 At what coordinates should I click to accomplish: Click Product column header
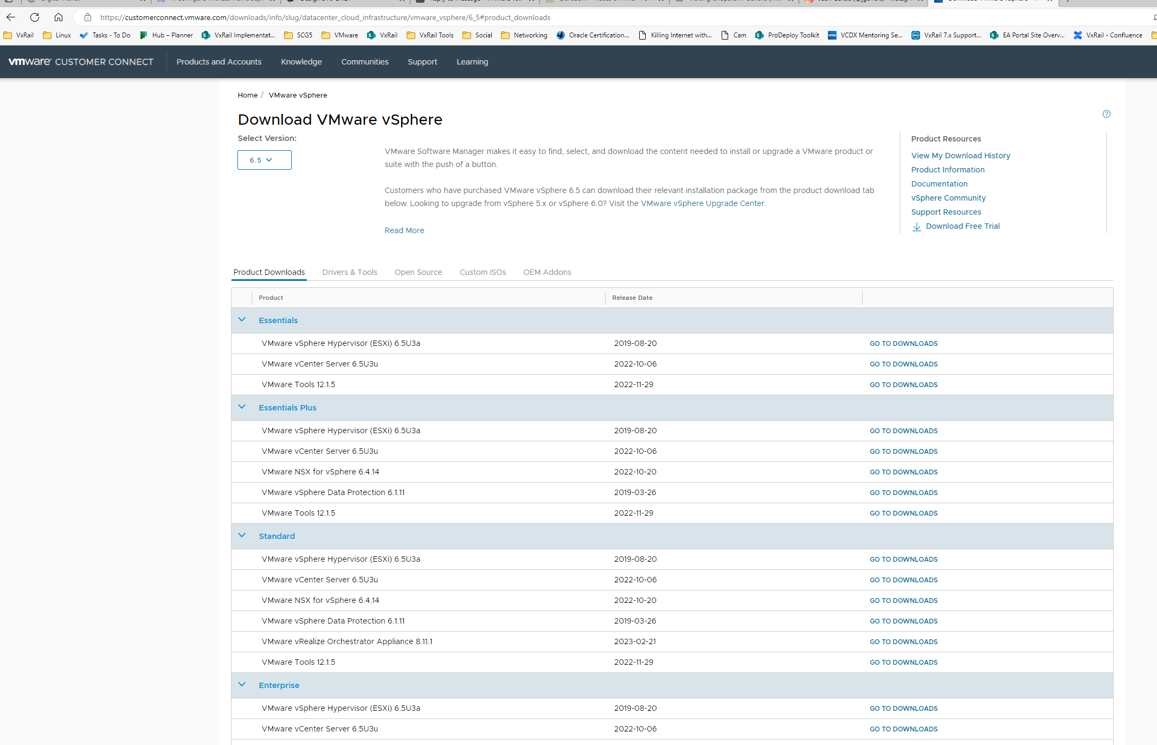[x=271, y=298]
